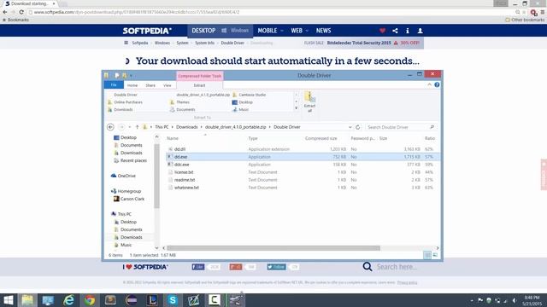Image resolution: width=547 pixels, height=307 pixels.
Task: Open address bar history dropdown
Action: tap(350, 127)
